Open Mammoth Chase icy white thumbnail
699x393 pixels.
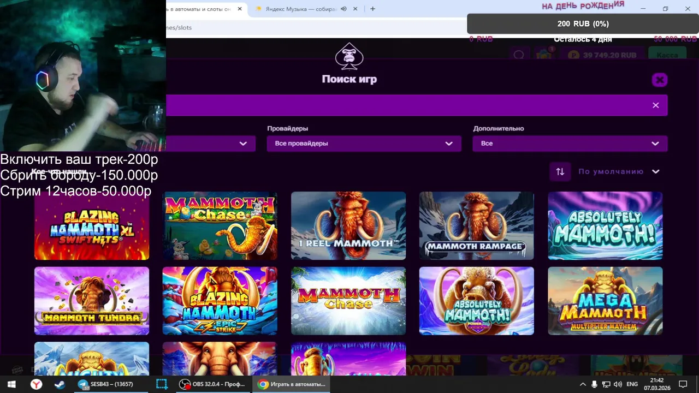click(x=348, y=301)
